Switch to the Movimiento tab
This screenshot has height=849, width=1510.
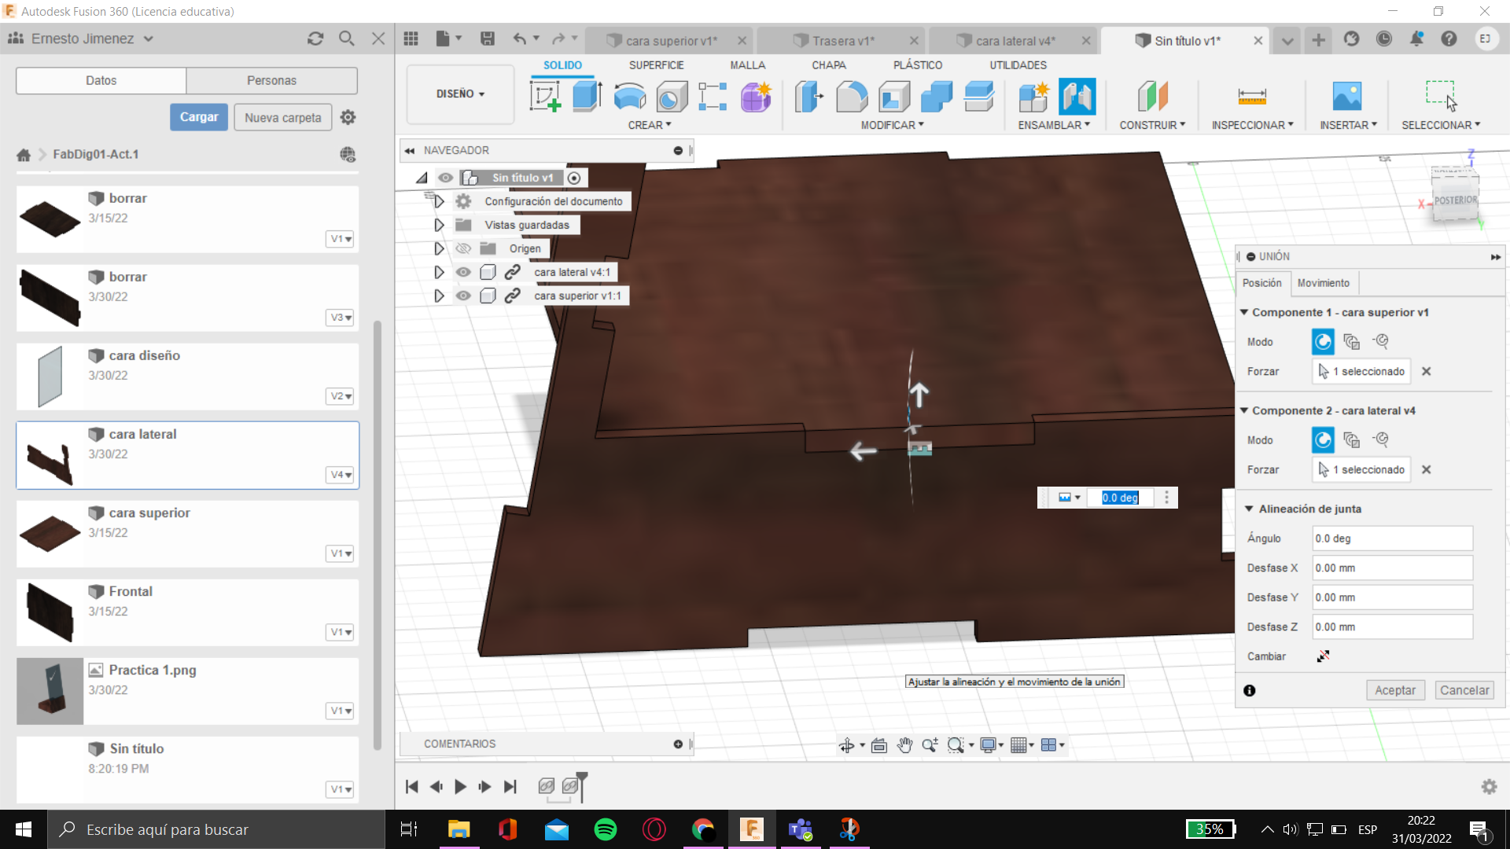pyautogui.click(x=1323, y=283)
